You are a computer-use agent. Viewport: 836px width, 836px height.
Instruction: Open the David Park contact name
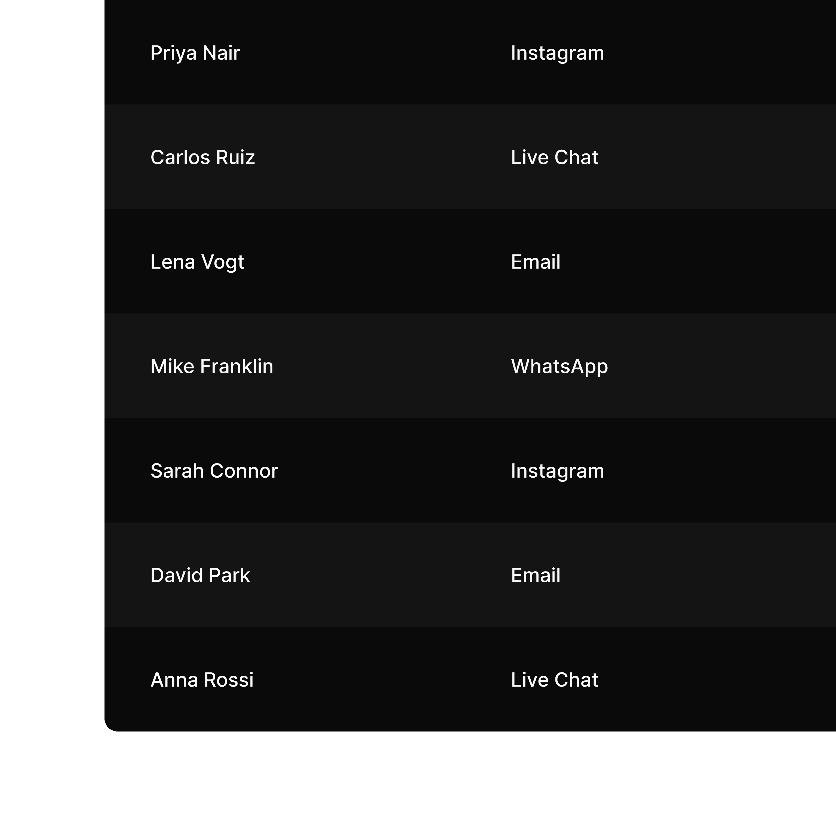[x=200, y=575]
